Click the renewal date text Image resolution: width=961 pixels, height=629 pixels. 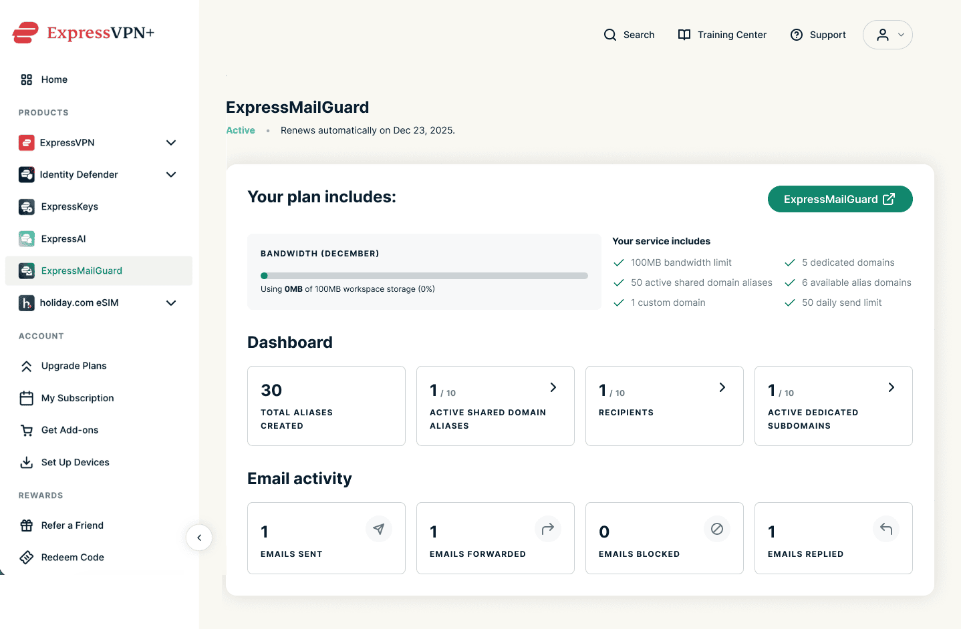[368, 130]
